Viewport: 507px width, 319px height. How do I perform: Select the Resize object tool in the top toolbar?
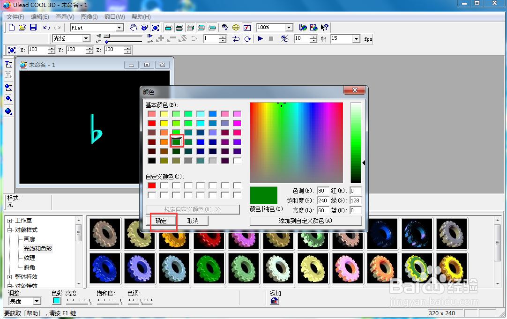pyautogui.click(x=156, y=28)
